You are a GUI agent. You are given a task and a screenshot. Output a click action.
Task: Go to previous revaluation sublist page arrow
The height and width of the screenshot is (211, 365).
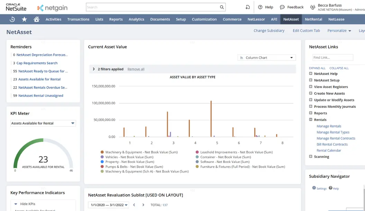point(134,205)
